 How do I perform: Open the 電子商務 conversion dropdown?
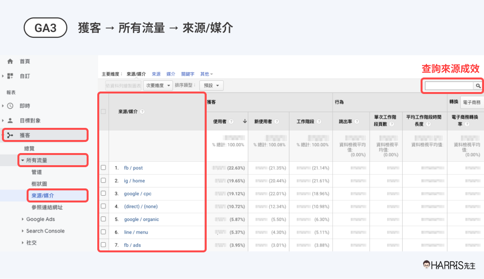(x=472, y=102)
